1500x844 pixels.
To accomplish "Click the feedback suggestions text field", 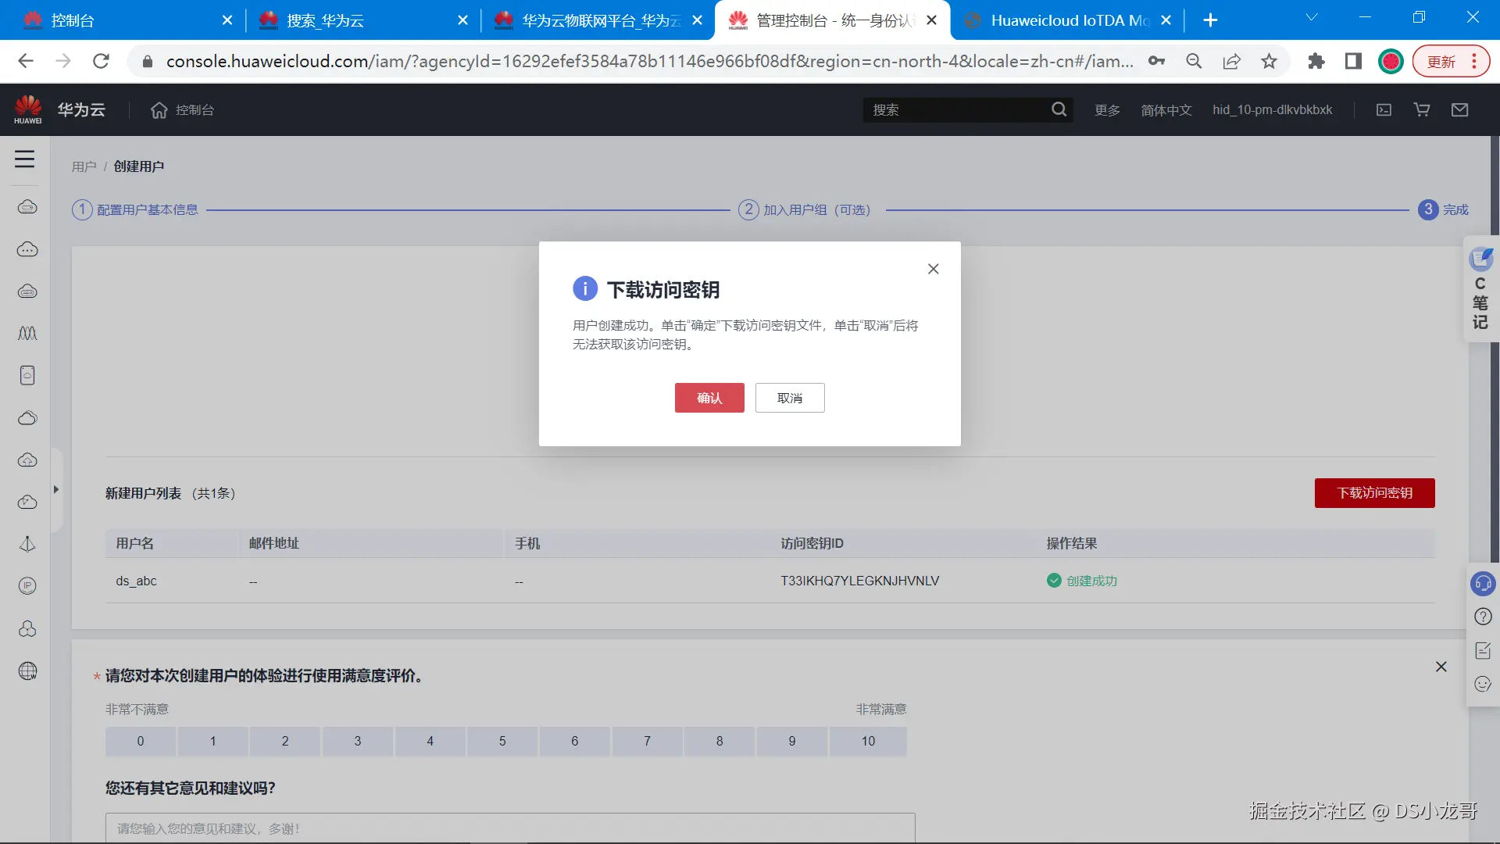I will 509,828.
